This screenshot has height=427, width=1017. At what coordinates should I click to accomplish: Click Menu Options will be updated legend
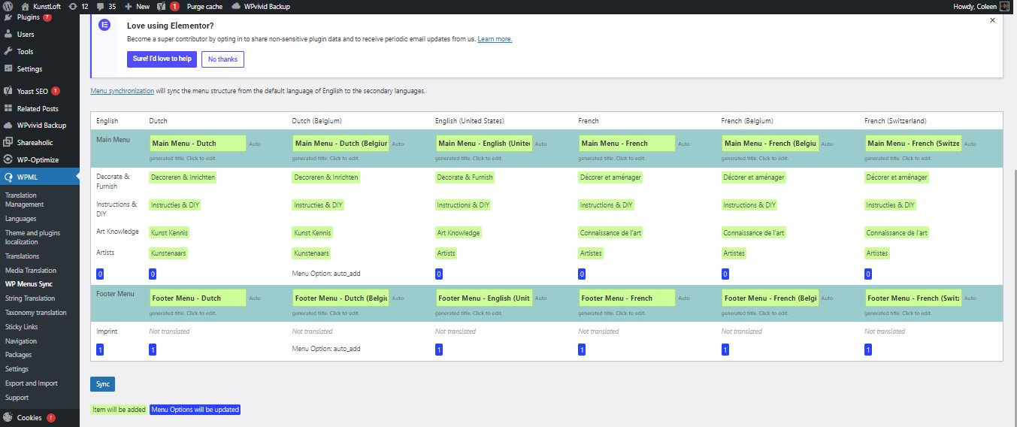195,410
